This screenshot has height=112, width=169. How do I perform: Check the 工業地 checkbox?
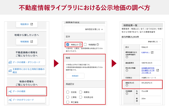(x=68, y=97)
